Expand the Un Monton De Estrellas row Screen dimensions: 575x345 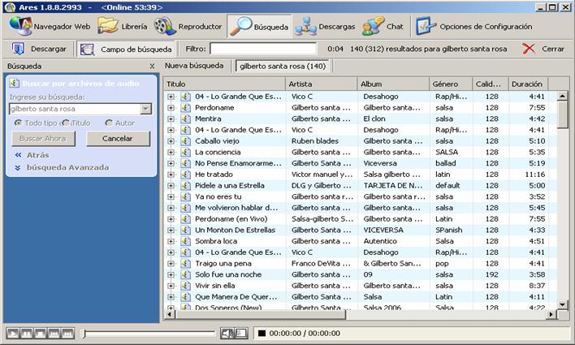[x=171, y=230]
